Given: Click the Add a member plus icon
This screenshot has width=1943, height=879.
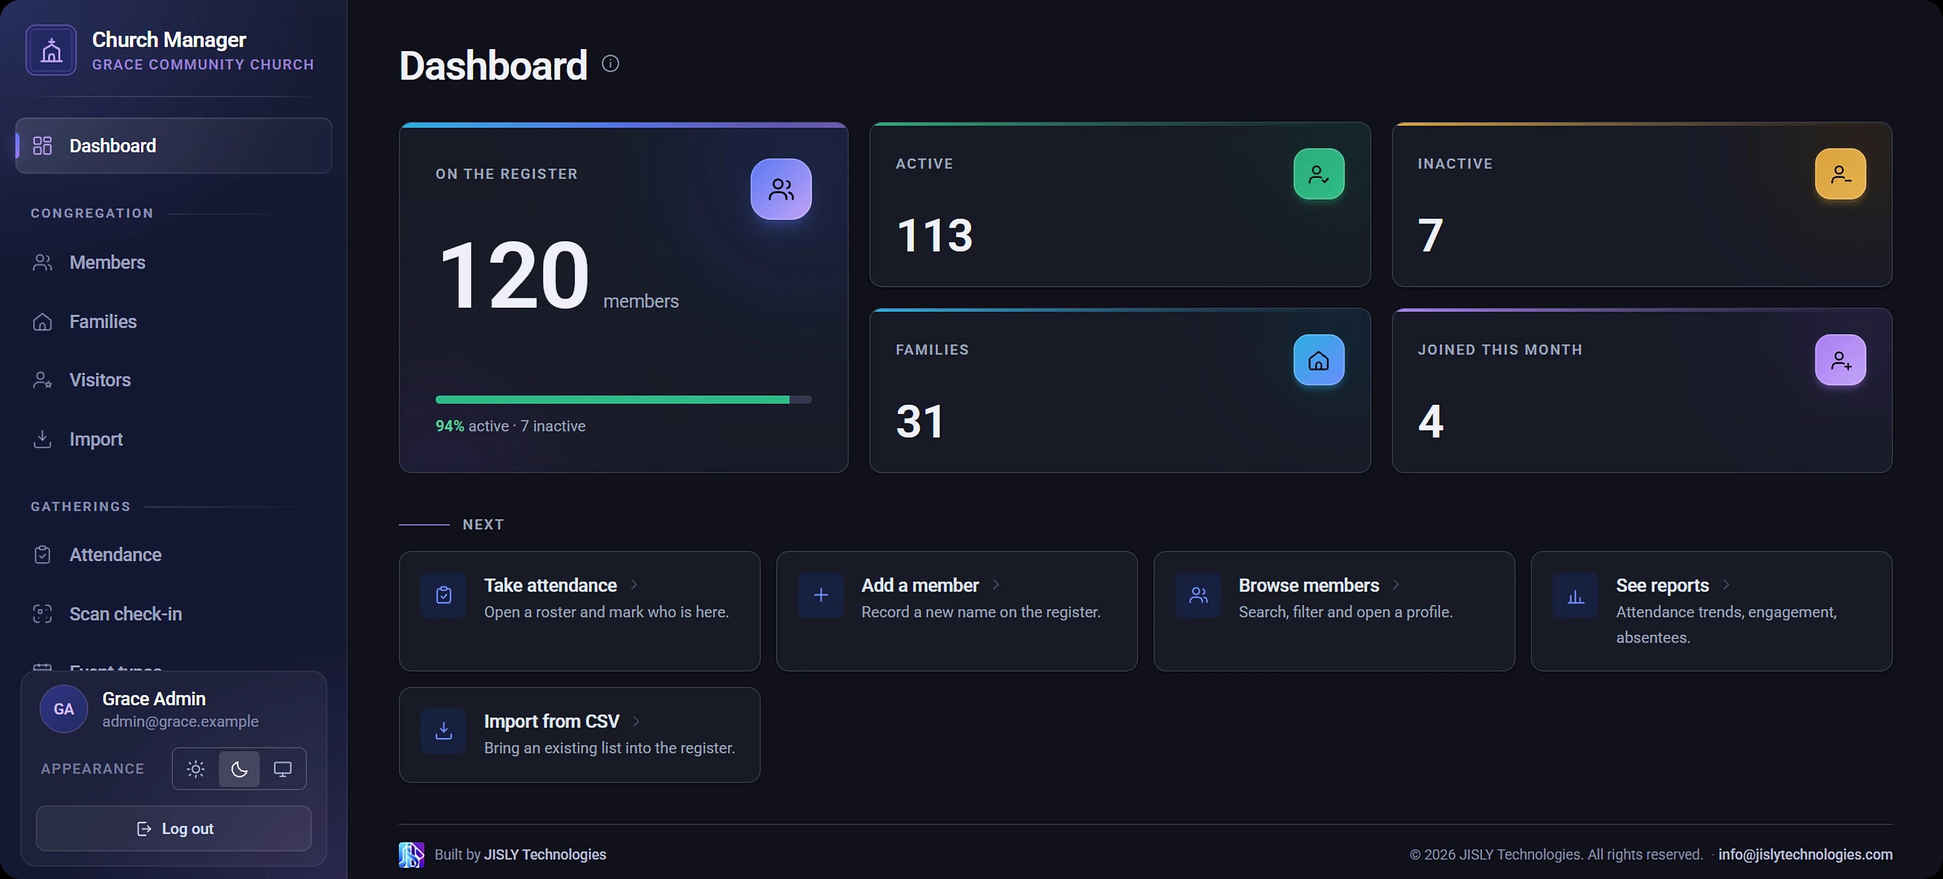Looking at the screenshot, I should [821, 595].
